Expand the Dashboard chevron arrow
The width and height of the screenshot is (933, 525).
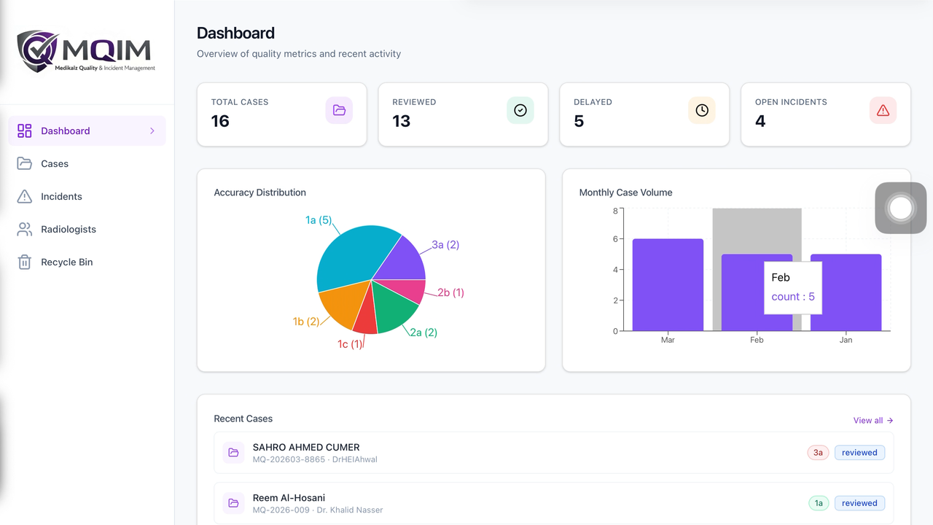click(152, 131)
